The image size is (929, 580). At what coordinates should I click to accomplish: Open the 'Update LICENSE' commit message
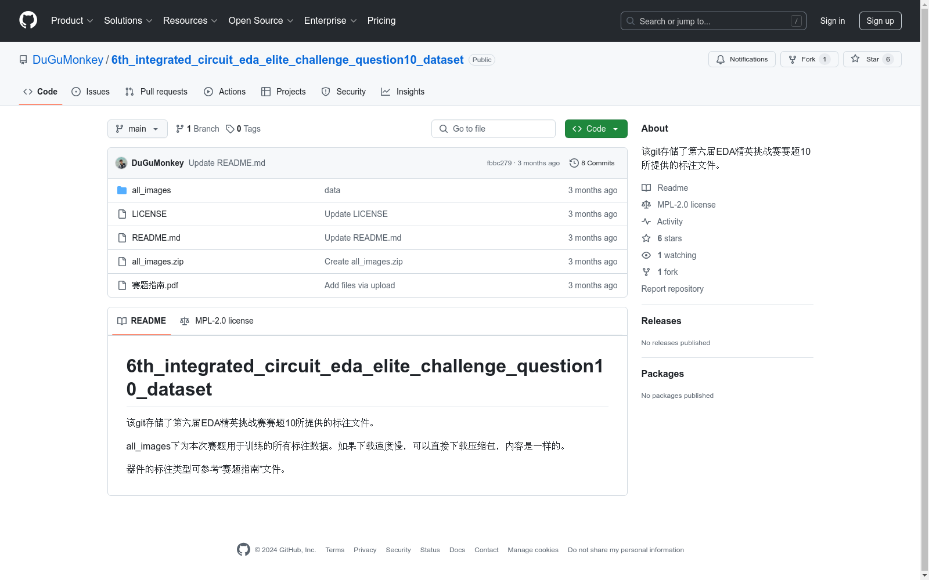click(356, 214)
